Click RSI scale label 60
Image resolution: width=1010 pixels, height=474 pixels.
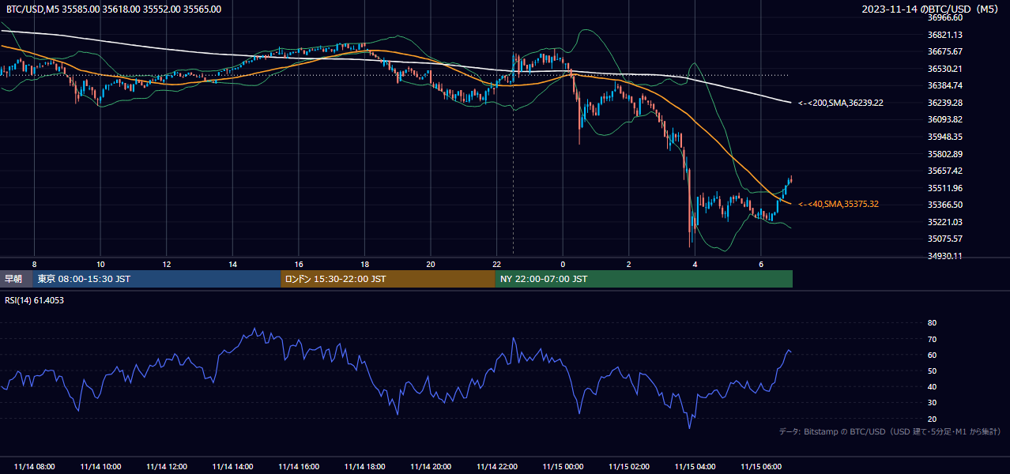click(932, 355)
